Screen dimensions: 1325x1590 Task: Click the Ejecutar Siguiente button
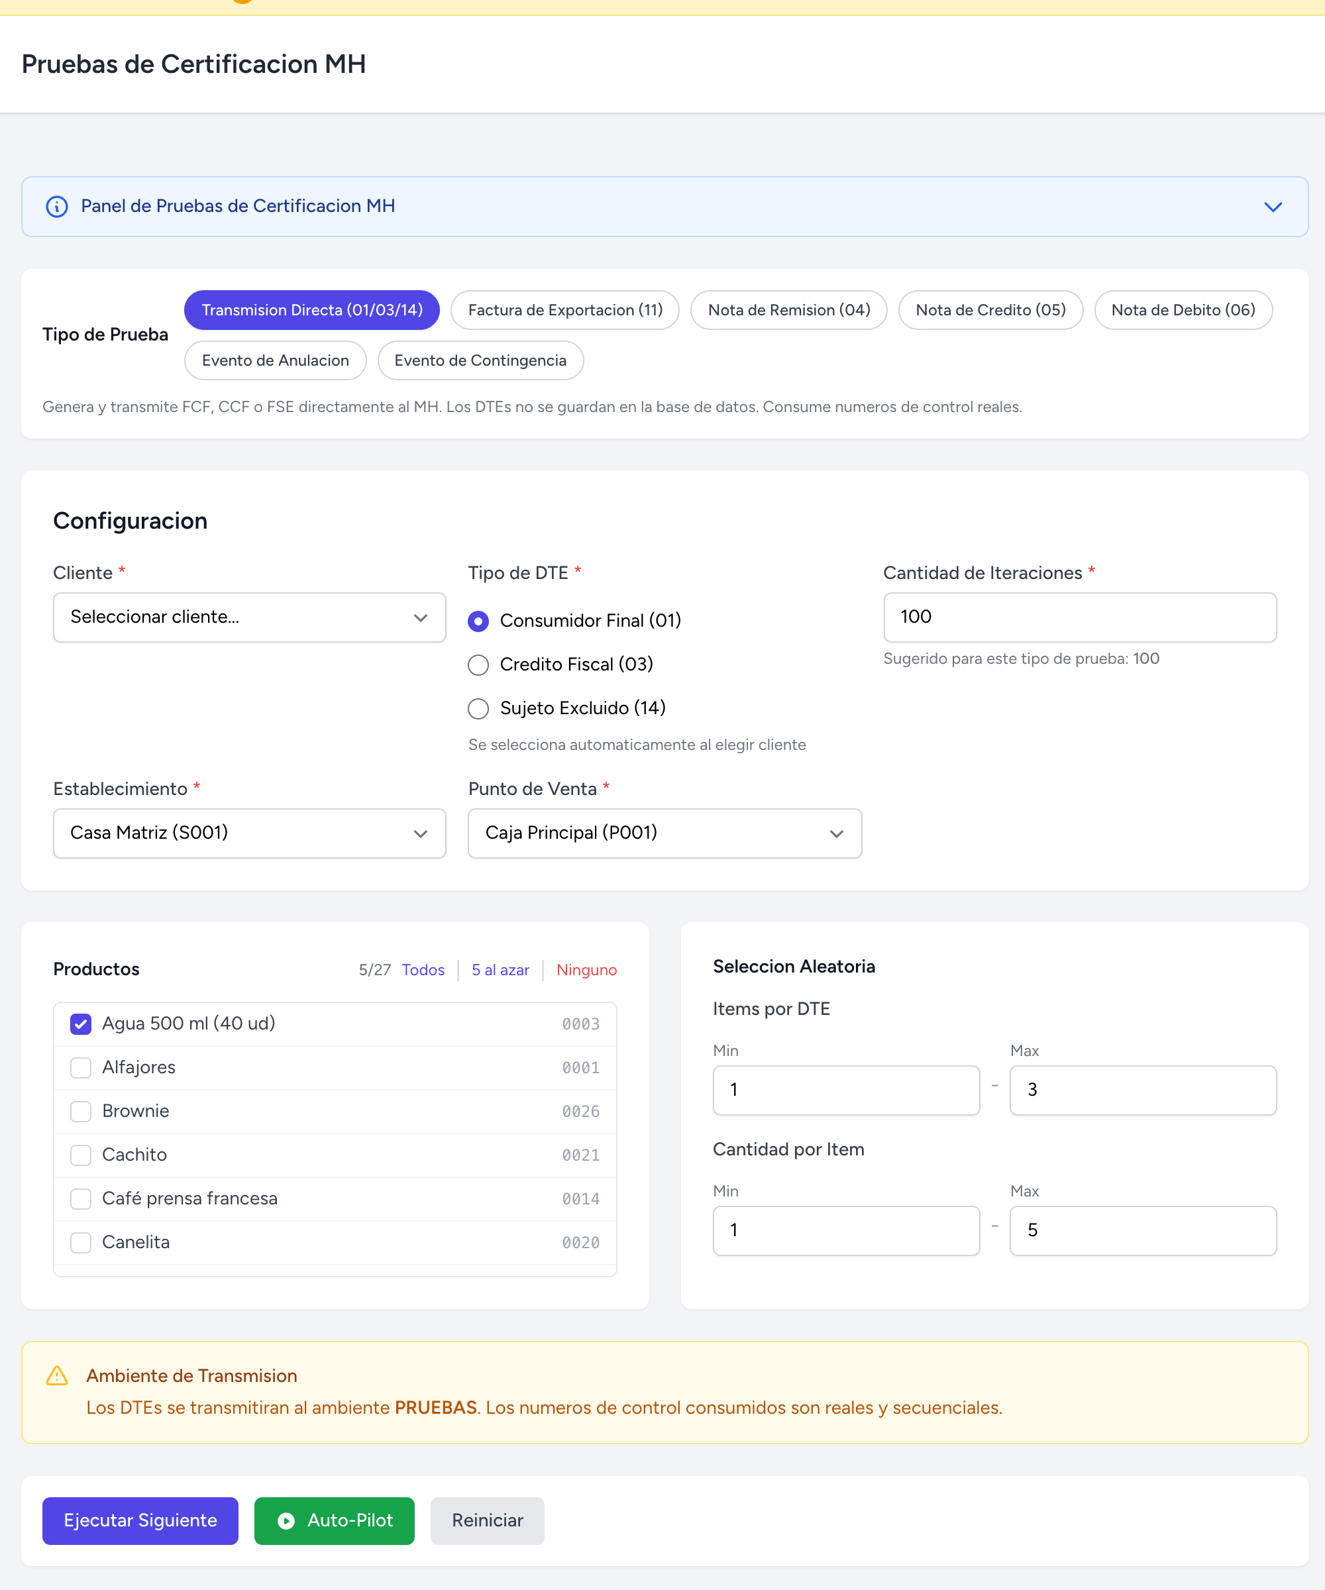[140, 1520]
